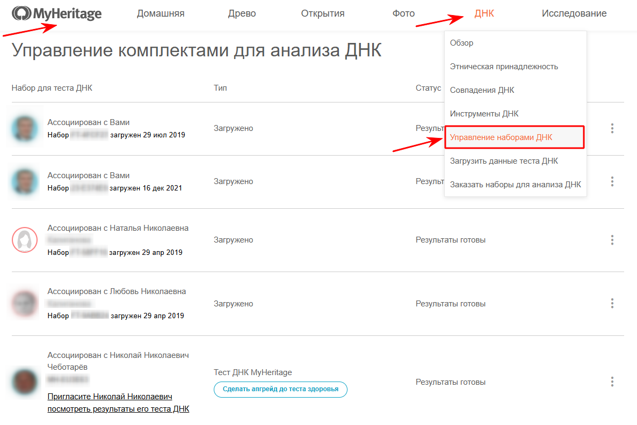Screen dimensions: 637x425
Task: Open the Пригласите Николай Николаевич invite link
Action: 118,402
